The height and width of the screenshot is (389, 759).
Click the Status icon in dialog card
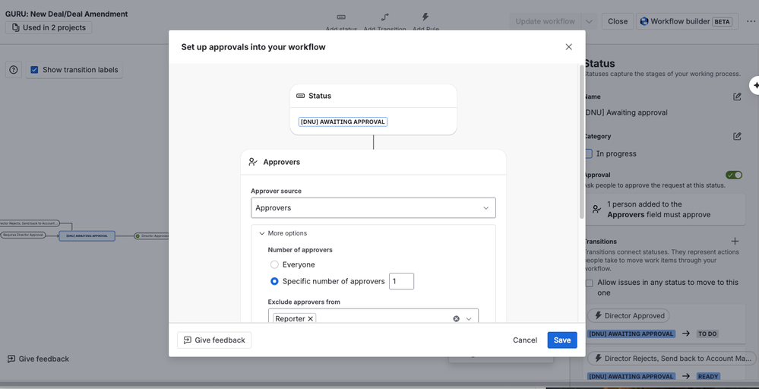300,96
